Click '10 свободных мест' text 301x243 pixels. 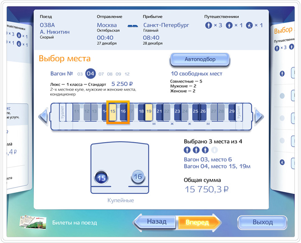tap(196, 74)
